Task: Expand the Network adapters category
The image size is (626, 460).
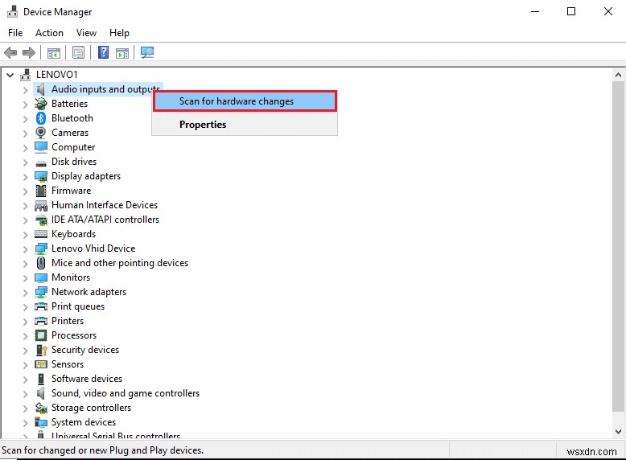Action: (x=25, y=293)
